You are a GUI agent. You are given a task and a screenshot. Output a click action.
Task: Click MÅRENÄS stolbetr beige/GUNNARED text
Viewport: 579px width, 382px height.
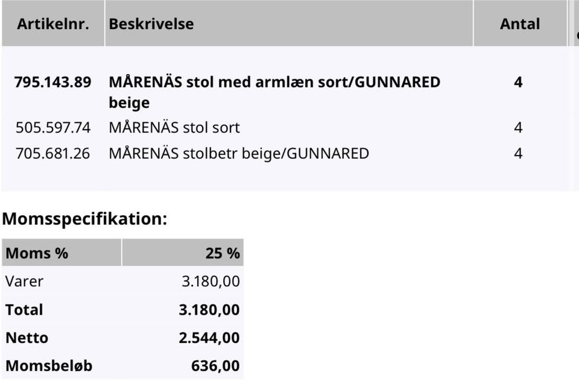tap(239, 154)
